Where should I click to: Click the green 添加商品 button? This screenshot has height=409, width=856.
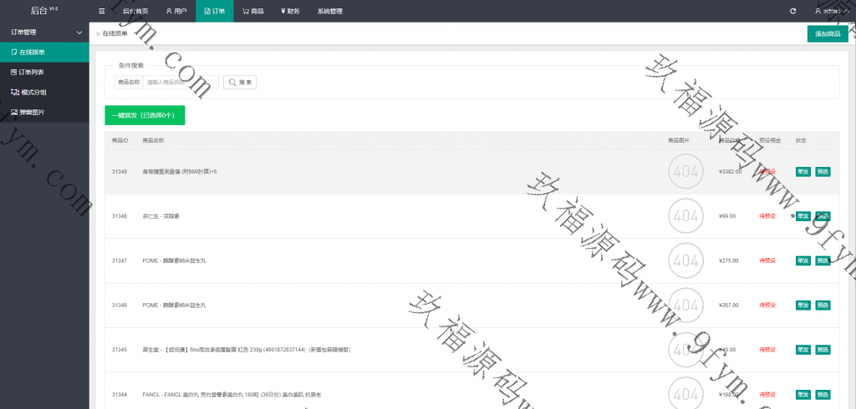coord(827,33)
